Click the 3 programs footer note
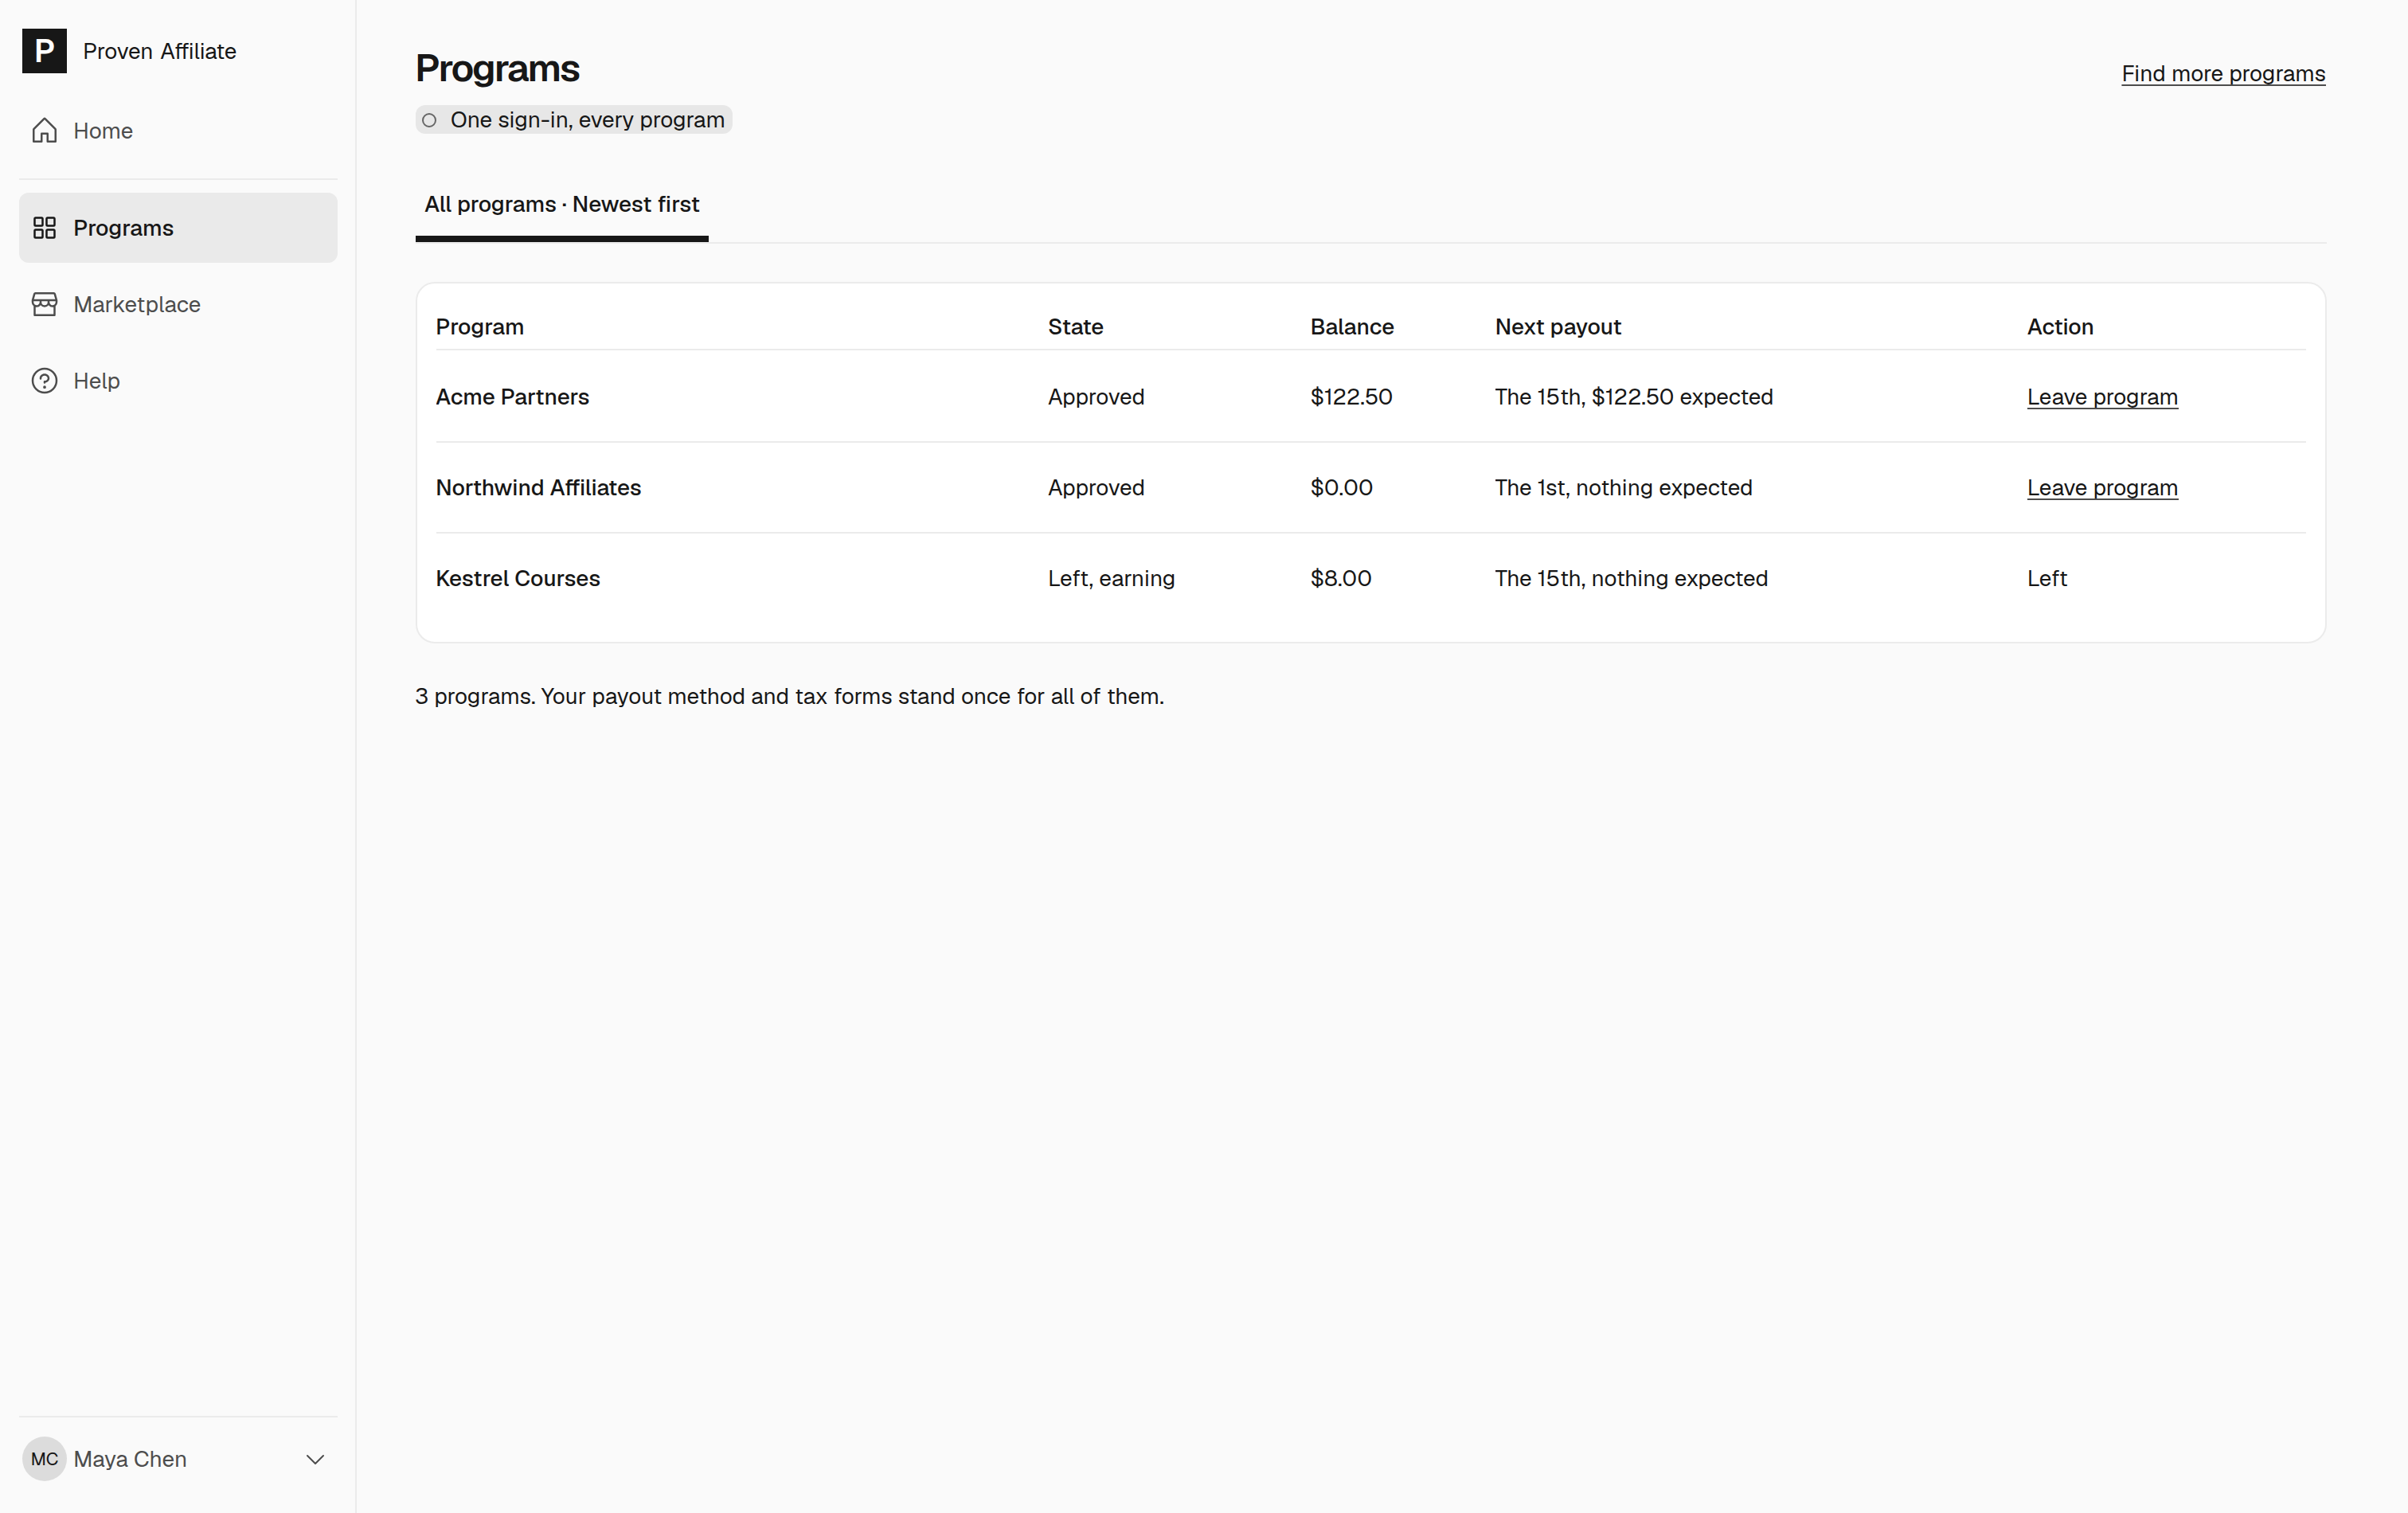 (x=789, y=696)
